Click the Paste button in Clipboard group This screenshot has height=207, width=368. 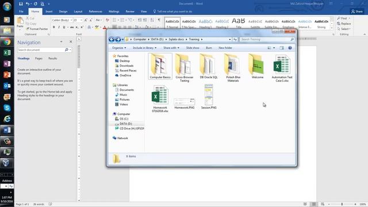20,23
